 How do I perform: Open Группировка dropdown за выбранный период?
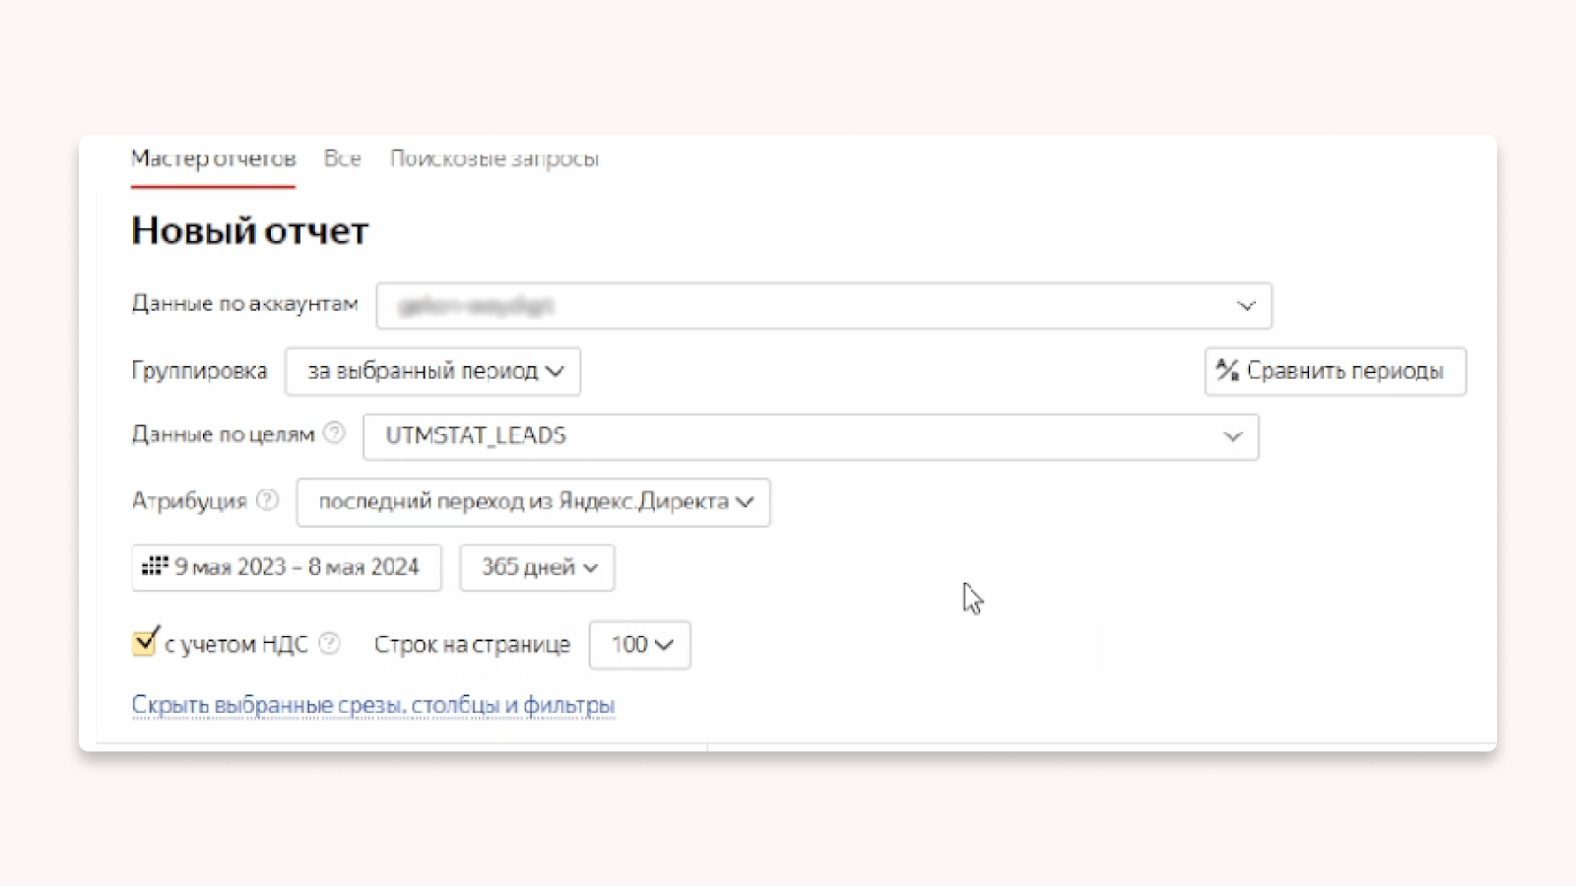(432, 371)
